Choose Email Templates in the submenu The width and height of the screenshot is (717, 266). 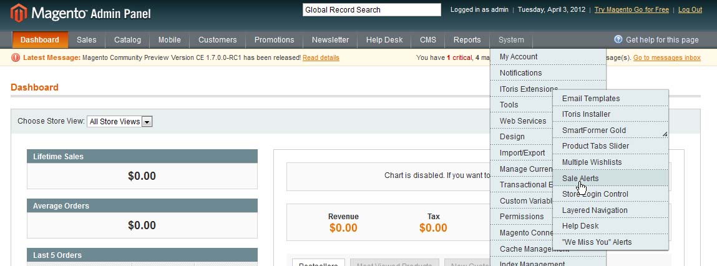point(591,99)
